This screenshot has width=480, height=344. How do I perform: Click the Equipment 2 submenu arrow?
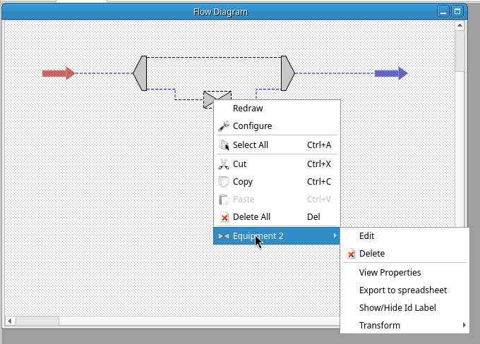tap(335, 235)
